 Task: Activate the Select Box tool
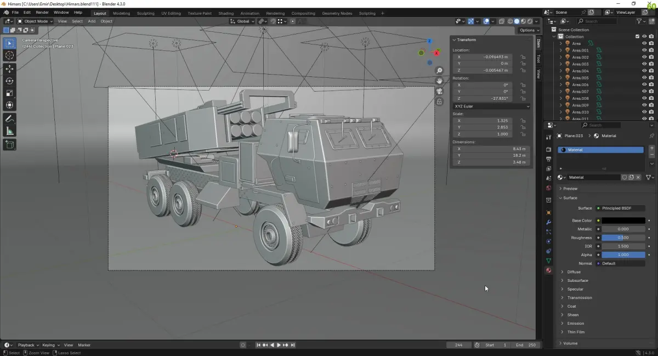click(x=10, y=43)
